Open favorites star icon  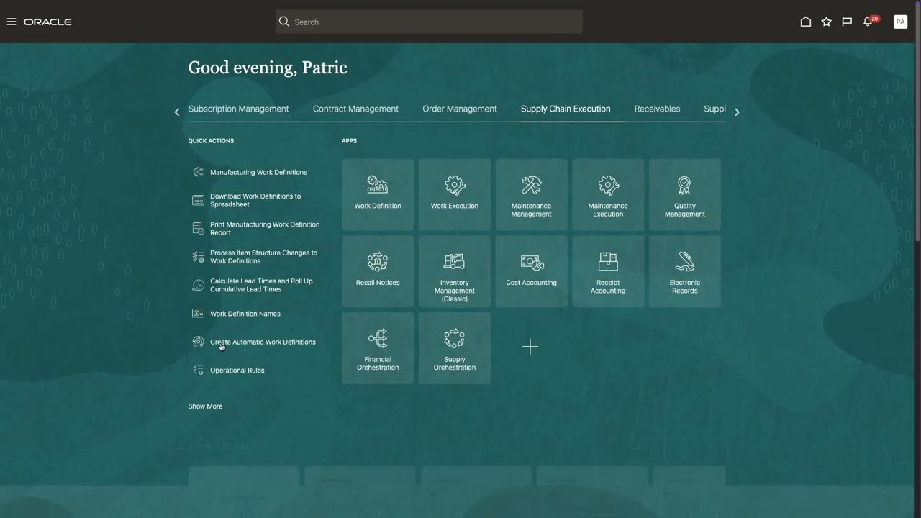click(826, 22)
